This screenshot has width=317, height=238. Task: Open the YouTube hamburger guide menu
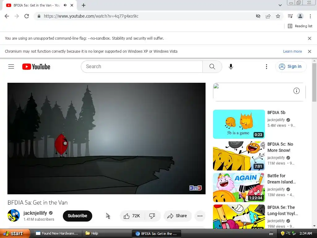tap(11, 67)
